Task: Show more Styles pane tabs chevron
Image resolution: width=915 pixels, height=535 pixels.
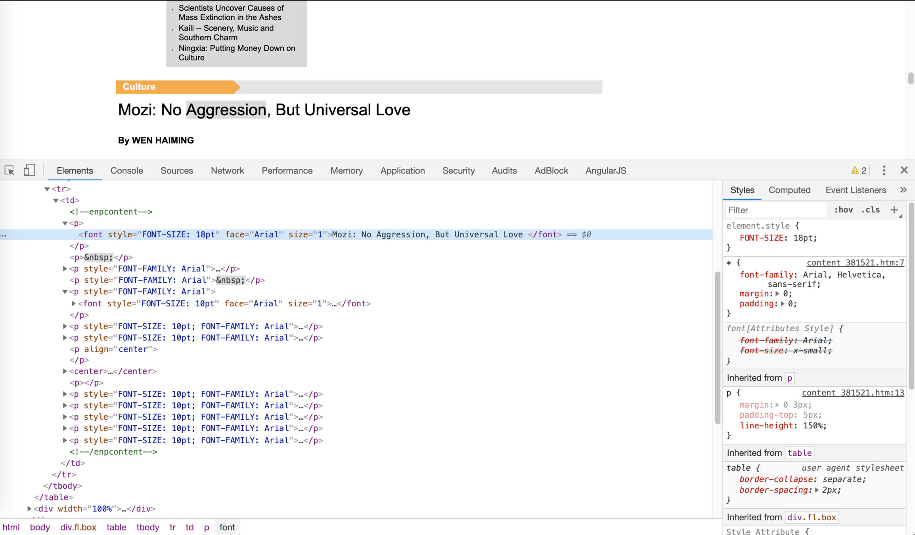Action: [x=903, y=190]
